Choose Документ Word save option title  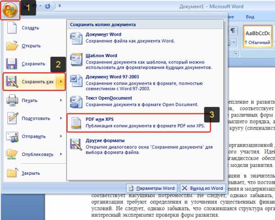[103, 34]
